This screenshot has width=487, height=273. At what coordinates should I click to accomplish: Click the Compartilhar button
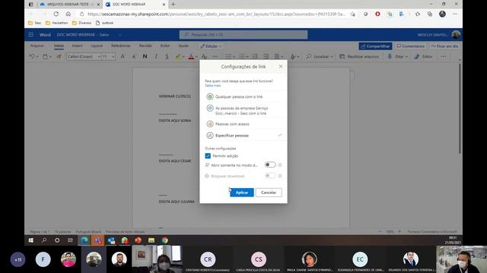375,46
